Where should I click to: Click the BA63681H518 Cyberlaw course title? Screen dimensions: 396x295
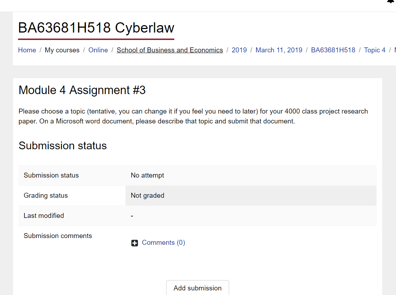[96, 28]
